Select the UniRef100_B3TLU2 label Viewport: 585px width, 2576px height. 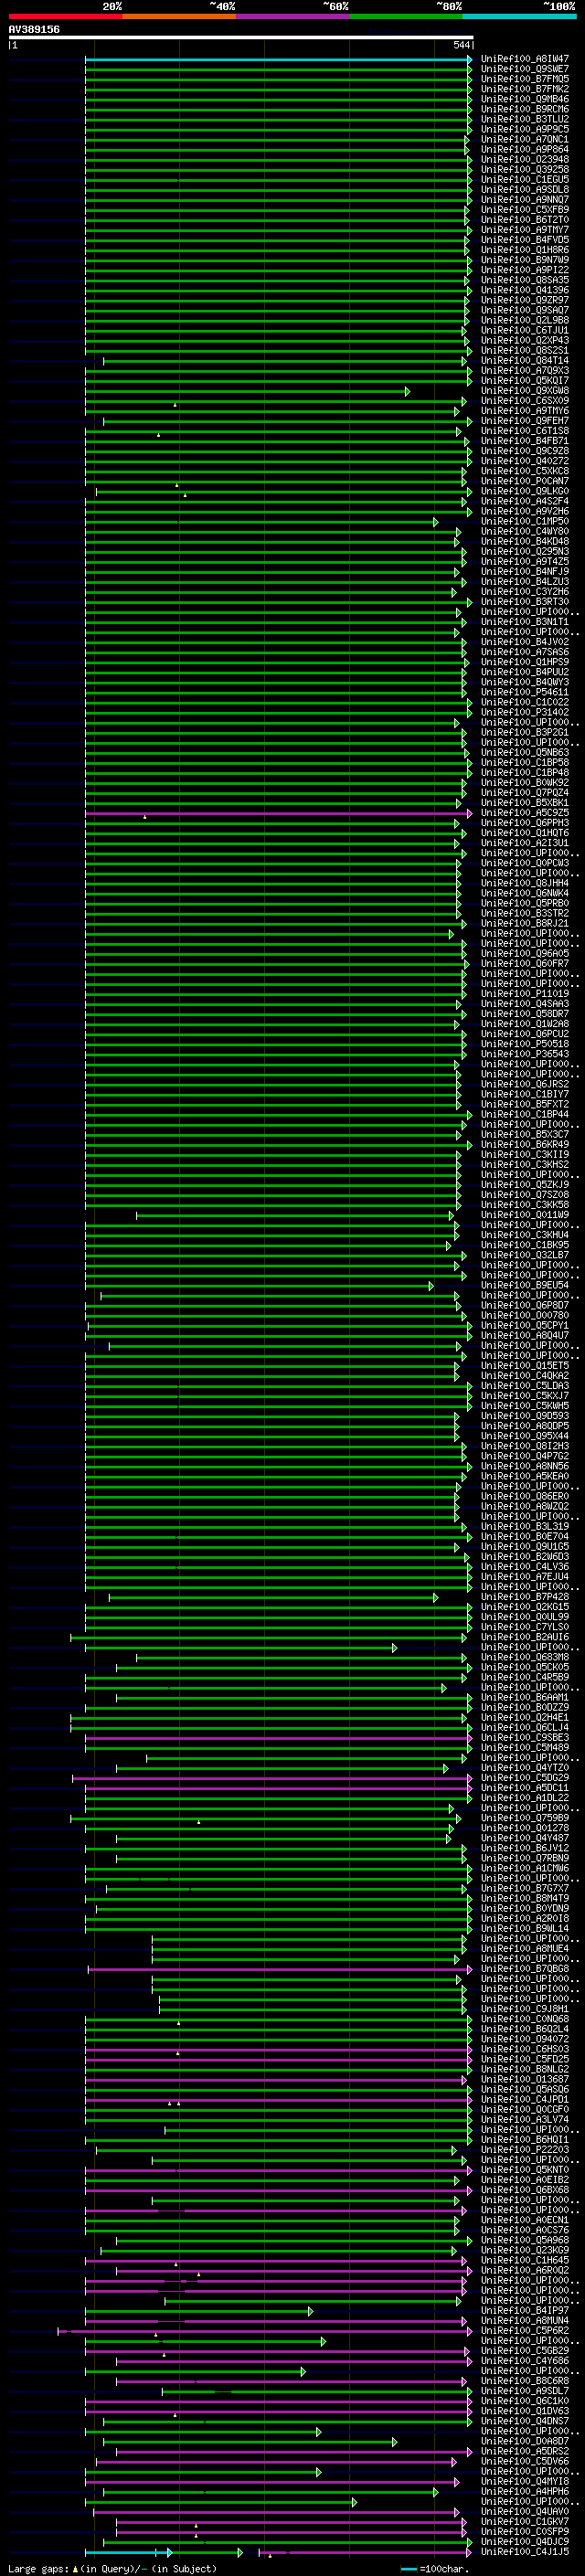tap(525, 119)
